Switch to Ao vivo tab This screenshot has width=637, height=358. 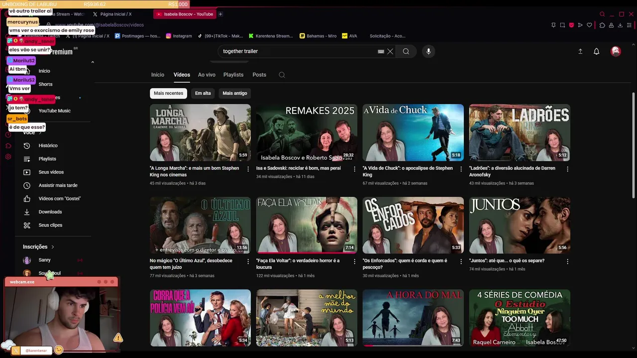[x=207, y=75]
